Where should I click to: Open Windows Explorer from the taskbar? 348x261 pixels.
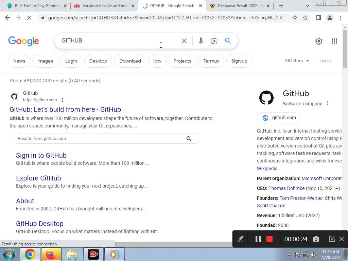tap(72, 254)
